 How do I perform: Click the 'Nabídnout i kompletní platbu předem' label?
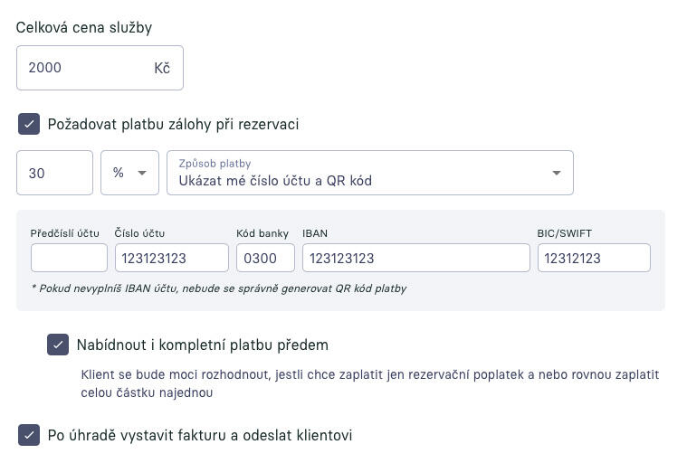coord(202,345)
